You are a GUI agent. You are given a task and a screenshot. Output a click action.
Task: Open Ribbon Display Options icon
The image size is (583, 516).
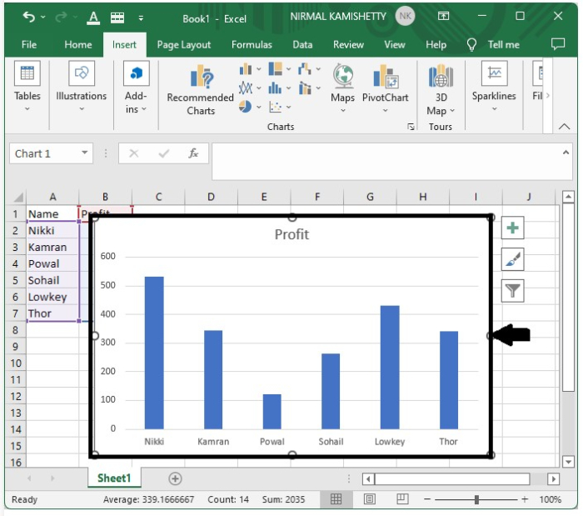443,16
